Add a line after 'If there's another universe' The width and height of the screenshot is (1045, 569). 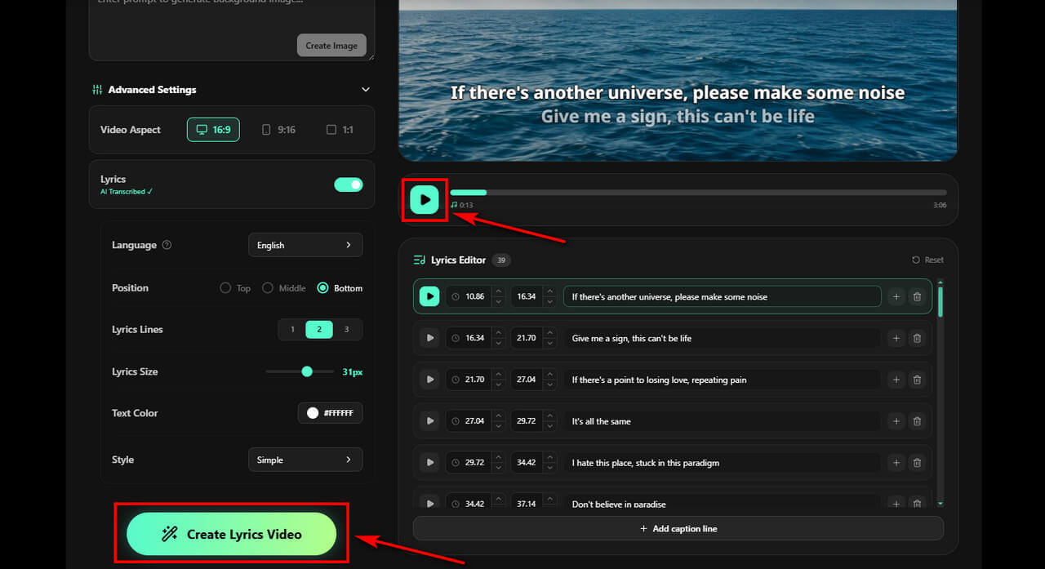[896, 296]
